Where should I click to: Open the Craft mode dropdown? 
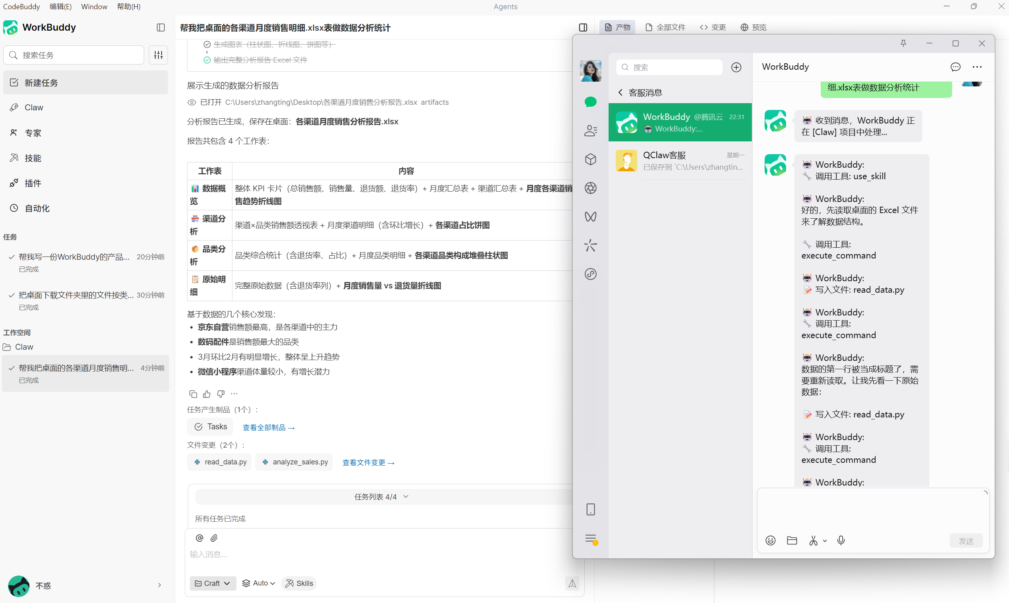(x=213, y=583)
